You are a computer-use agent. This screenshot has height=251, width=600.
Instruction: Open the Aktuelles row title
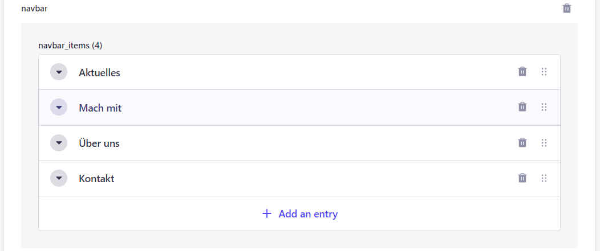tap(99, 73)
